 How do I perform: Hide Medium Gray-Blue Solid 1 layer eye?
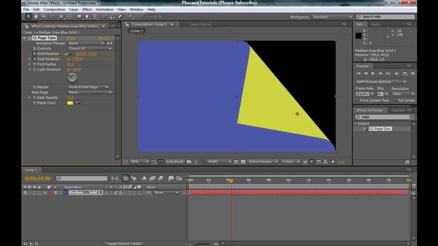tap(25, 193)
